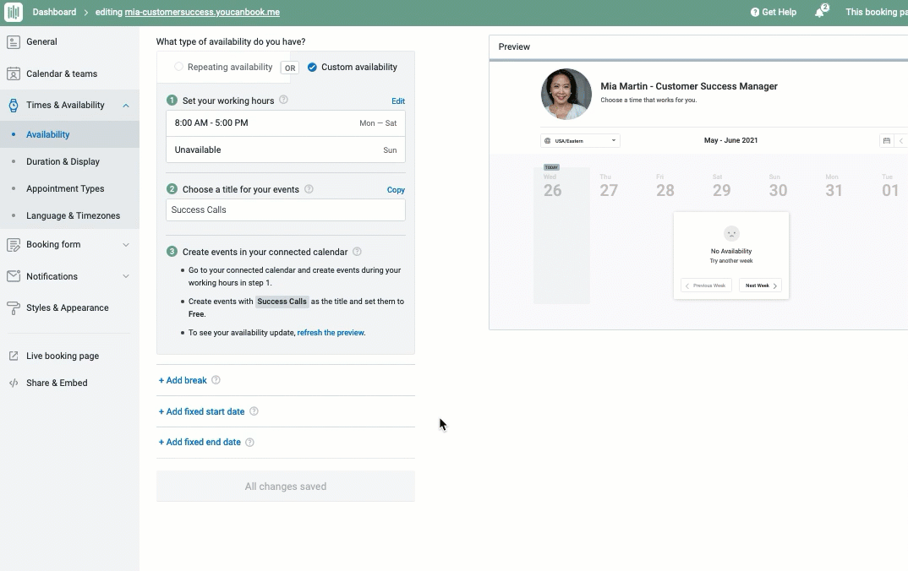Click the Live booking page external link icon
Viewport: 908px width, 571px height.
pyautogui.click(x=14, y=356)
